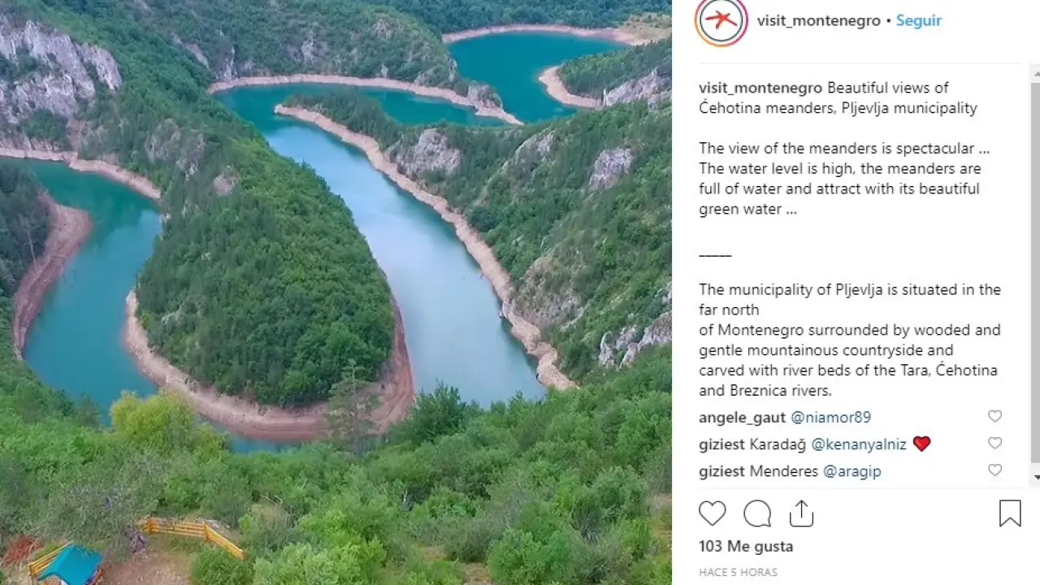Open angele_gaut's profile from the comment
Viewport: 1040px width, 585px height.
(x=742, y=418)
